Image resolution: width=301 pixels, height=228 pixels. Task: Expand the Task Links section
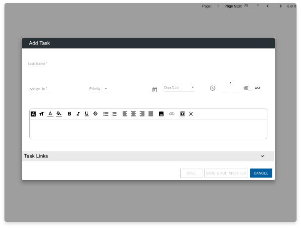click(x=262, y=156)
